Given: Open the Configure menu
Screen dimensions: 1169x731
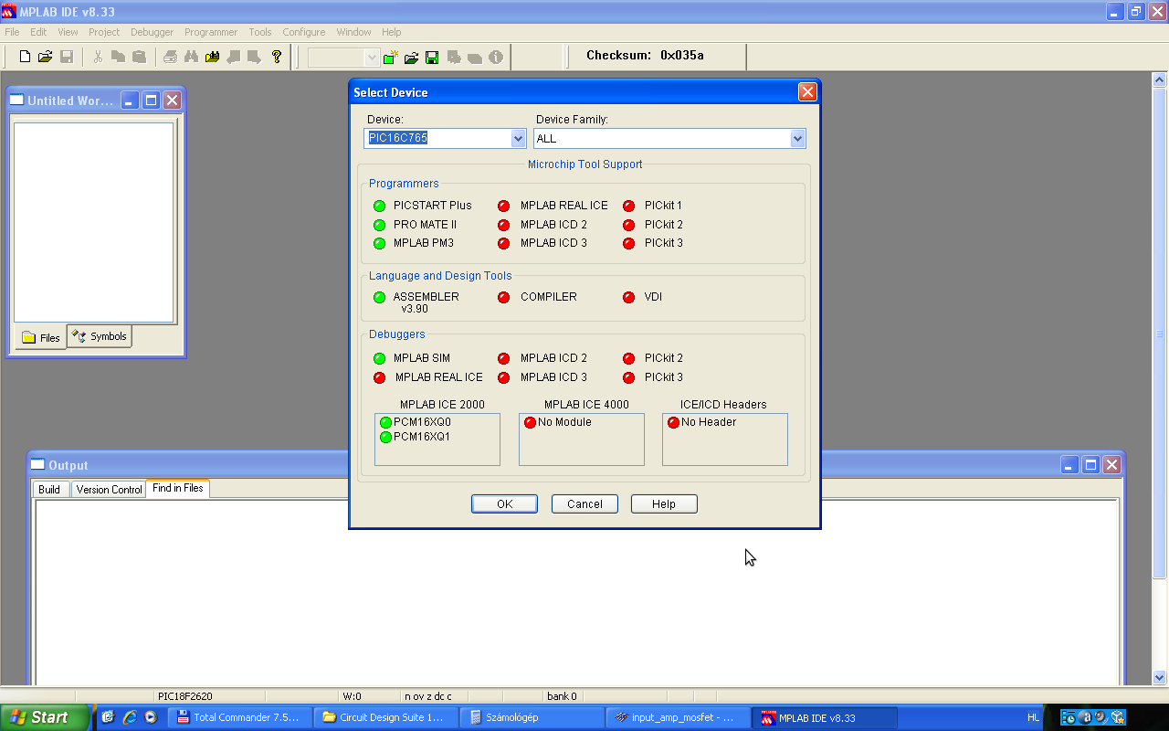Looking at the screenshot, I should pyautogui.click(x=304, y=32).
